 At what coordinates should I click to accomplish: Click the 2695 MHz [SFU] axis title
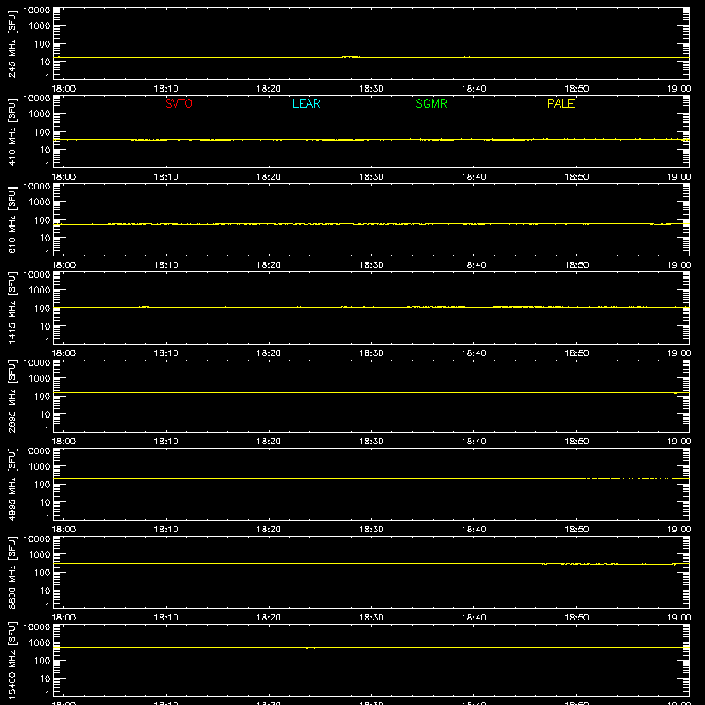(11, 396)
